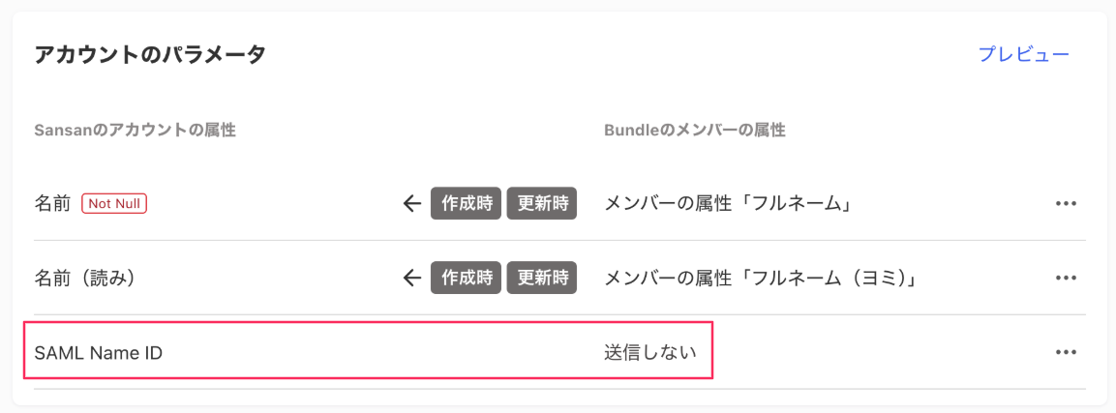Open the more options menu for SAML Name ID

point(1066,352)
